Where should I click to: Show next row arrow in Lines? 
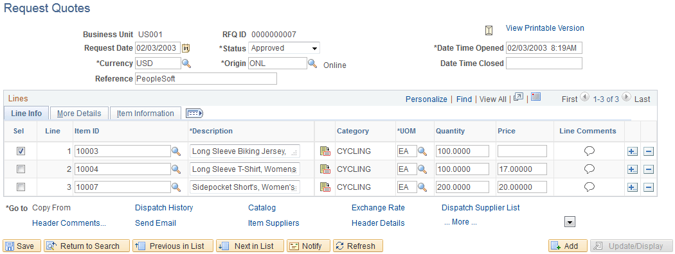click(x=626, y=97)
